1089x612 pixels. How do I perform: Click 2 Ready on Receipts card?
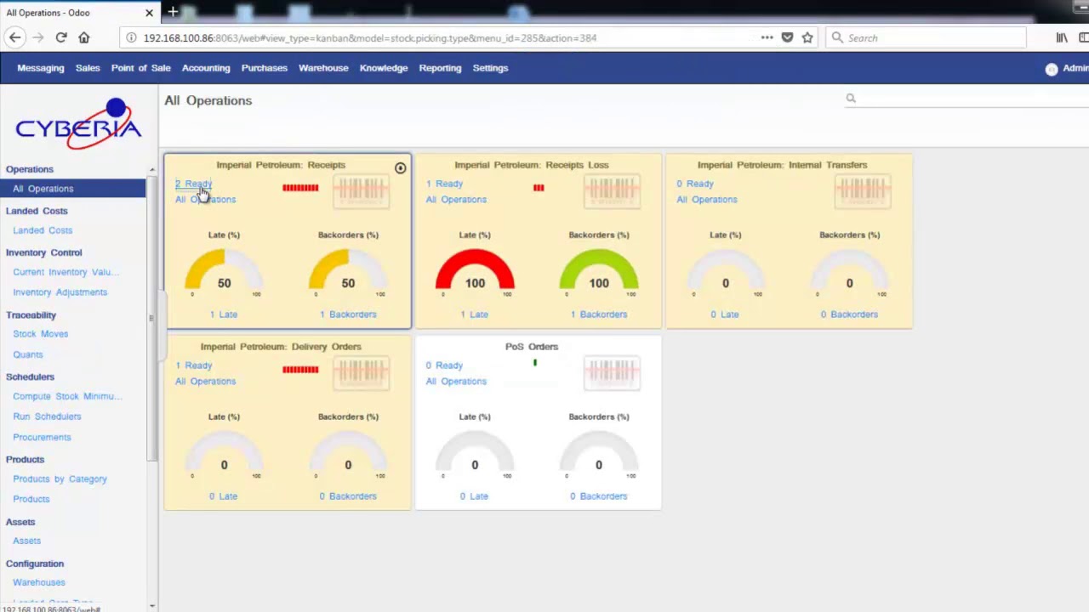click(193, 184)
